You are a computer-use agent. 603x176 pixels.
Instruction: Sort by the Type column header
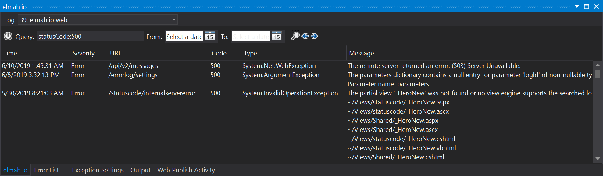coord(294,53)
